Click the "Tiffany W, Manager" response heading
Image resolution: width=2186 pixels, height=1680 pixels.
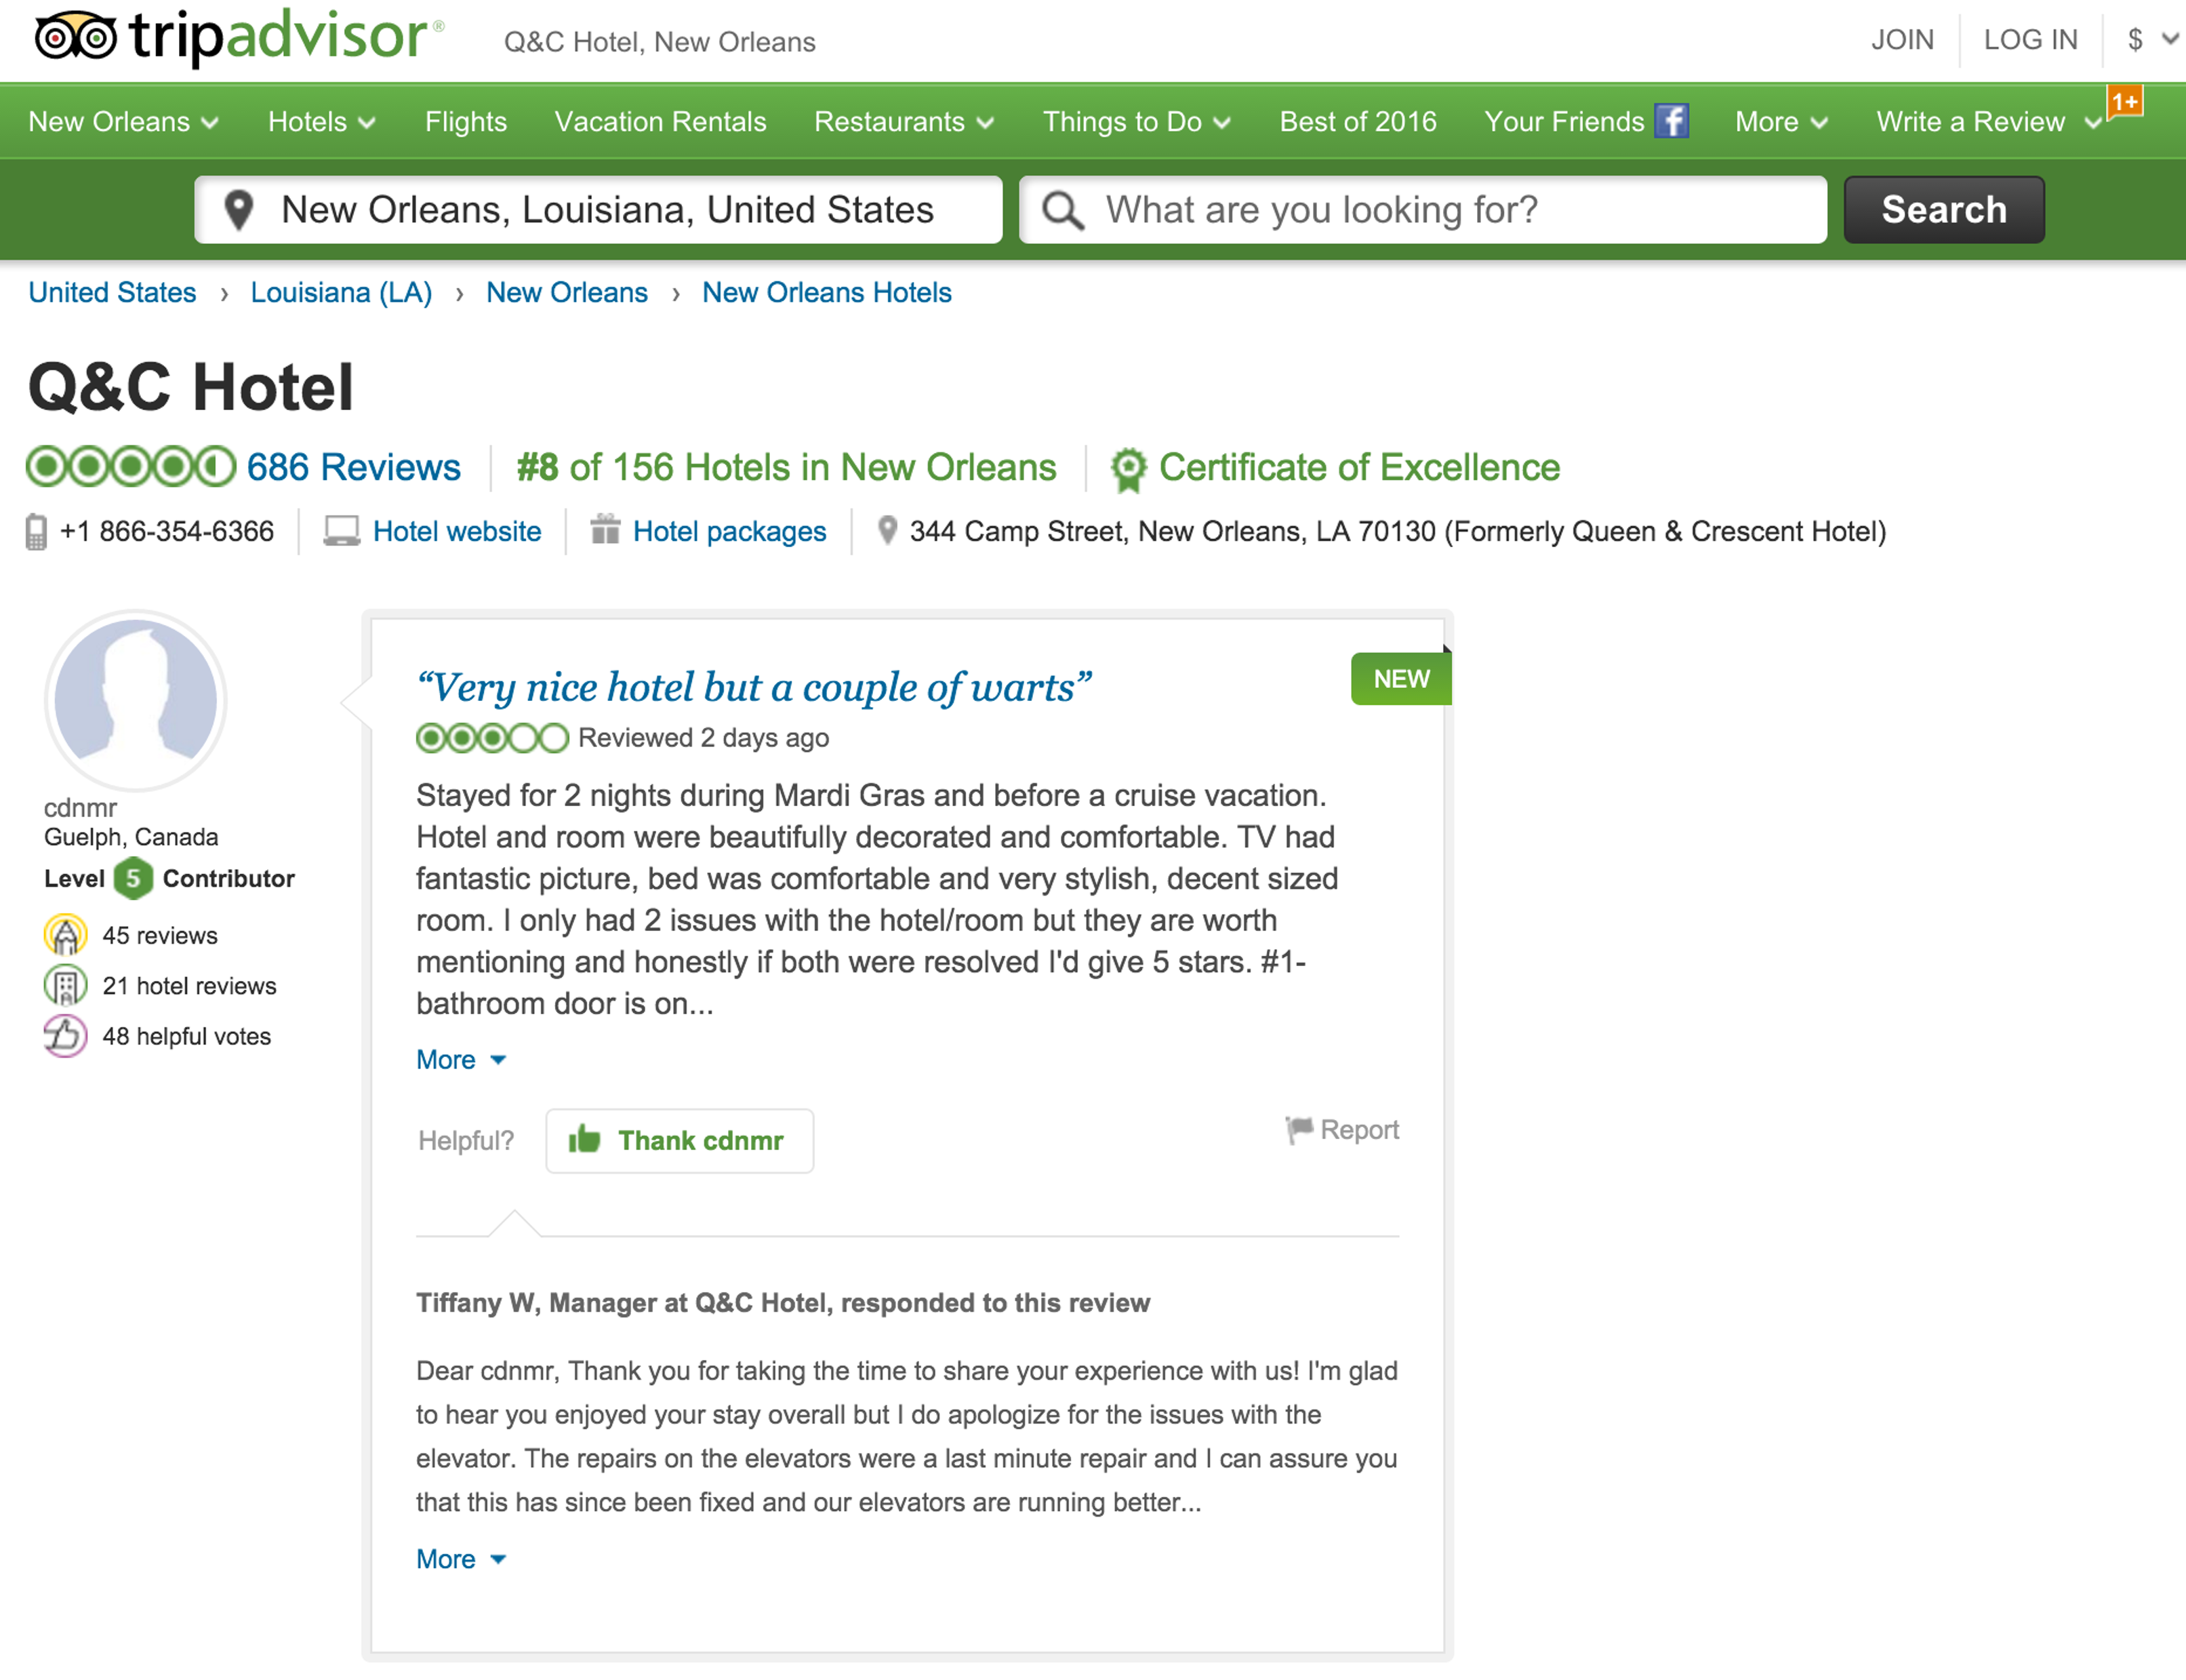[783, 1303]
